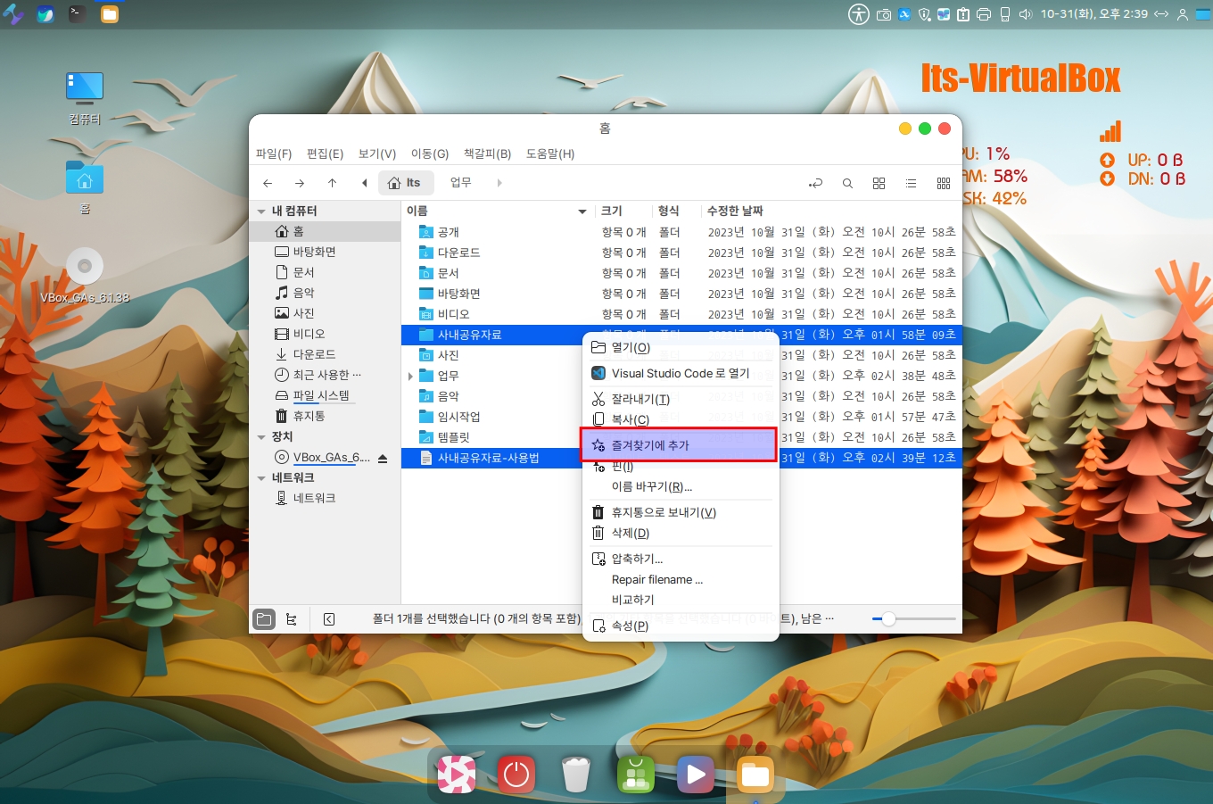1213x804 pixels.
Task: Show tree view in sidebar
Action: 292,619
